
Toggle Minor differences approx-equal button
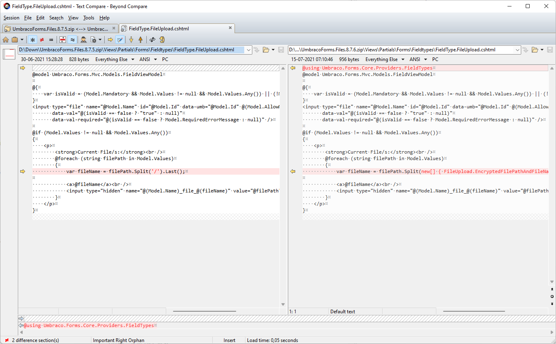pyautogui.click(x=72, y=40)
